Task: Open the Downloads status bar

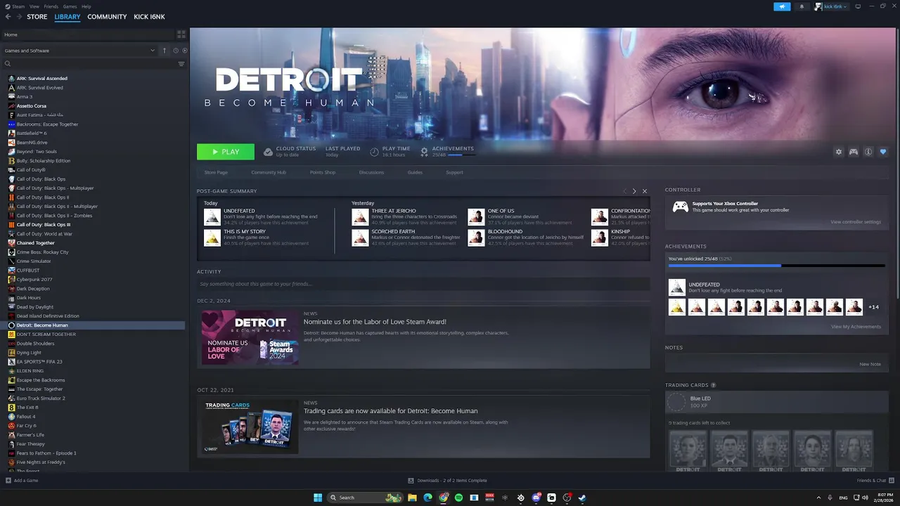Action: coord(448,481)
